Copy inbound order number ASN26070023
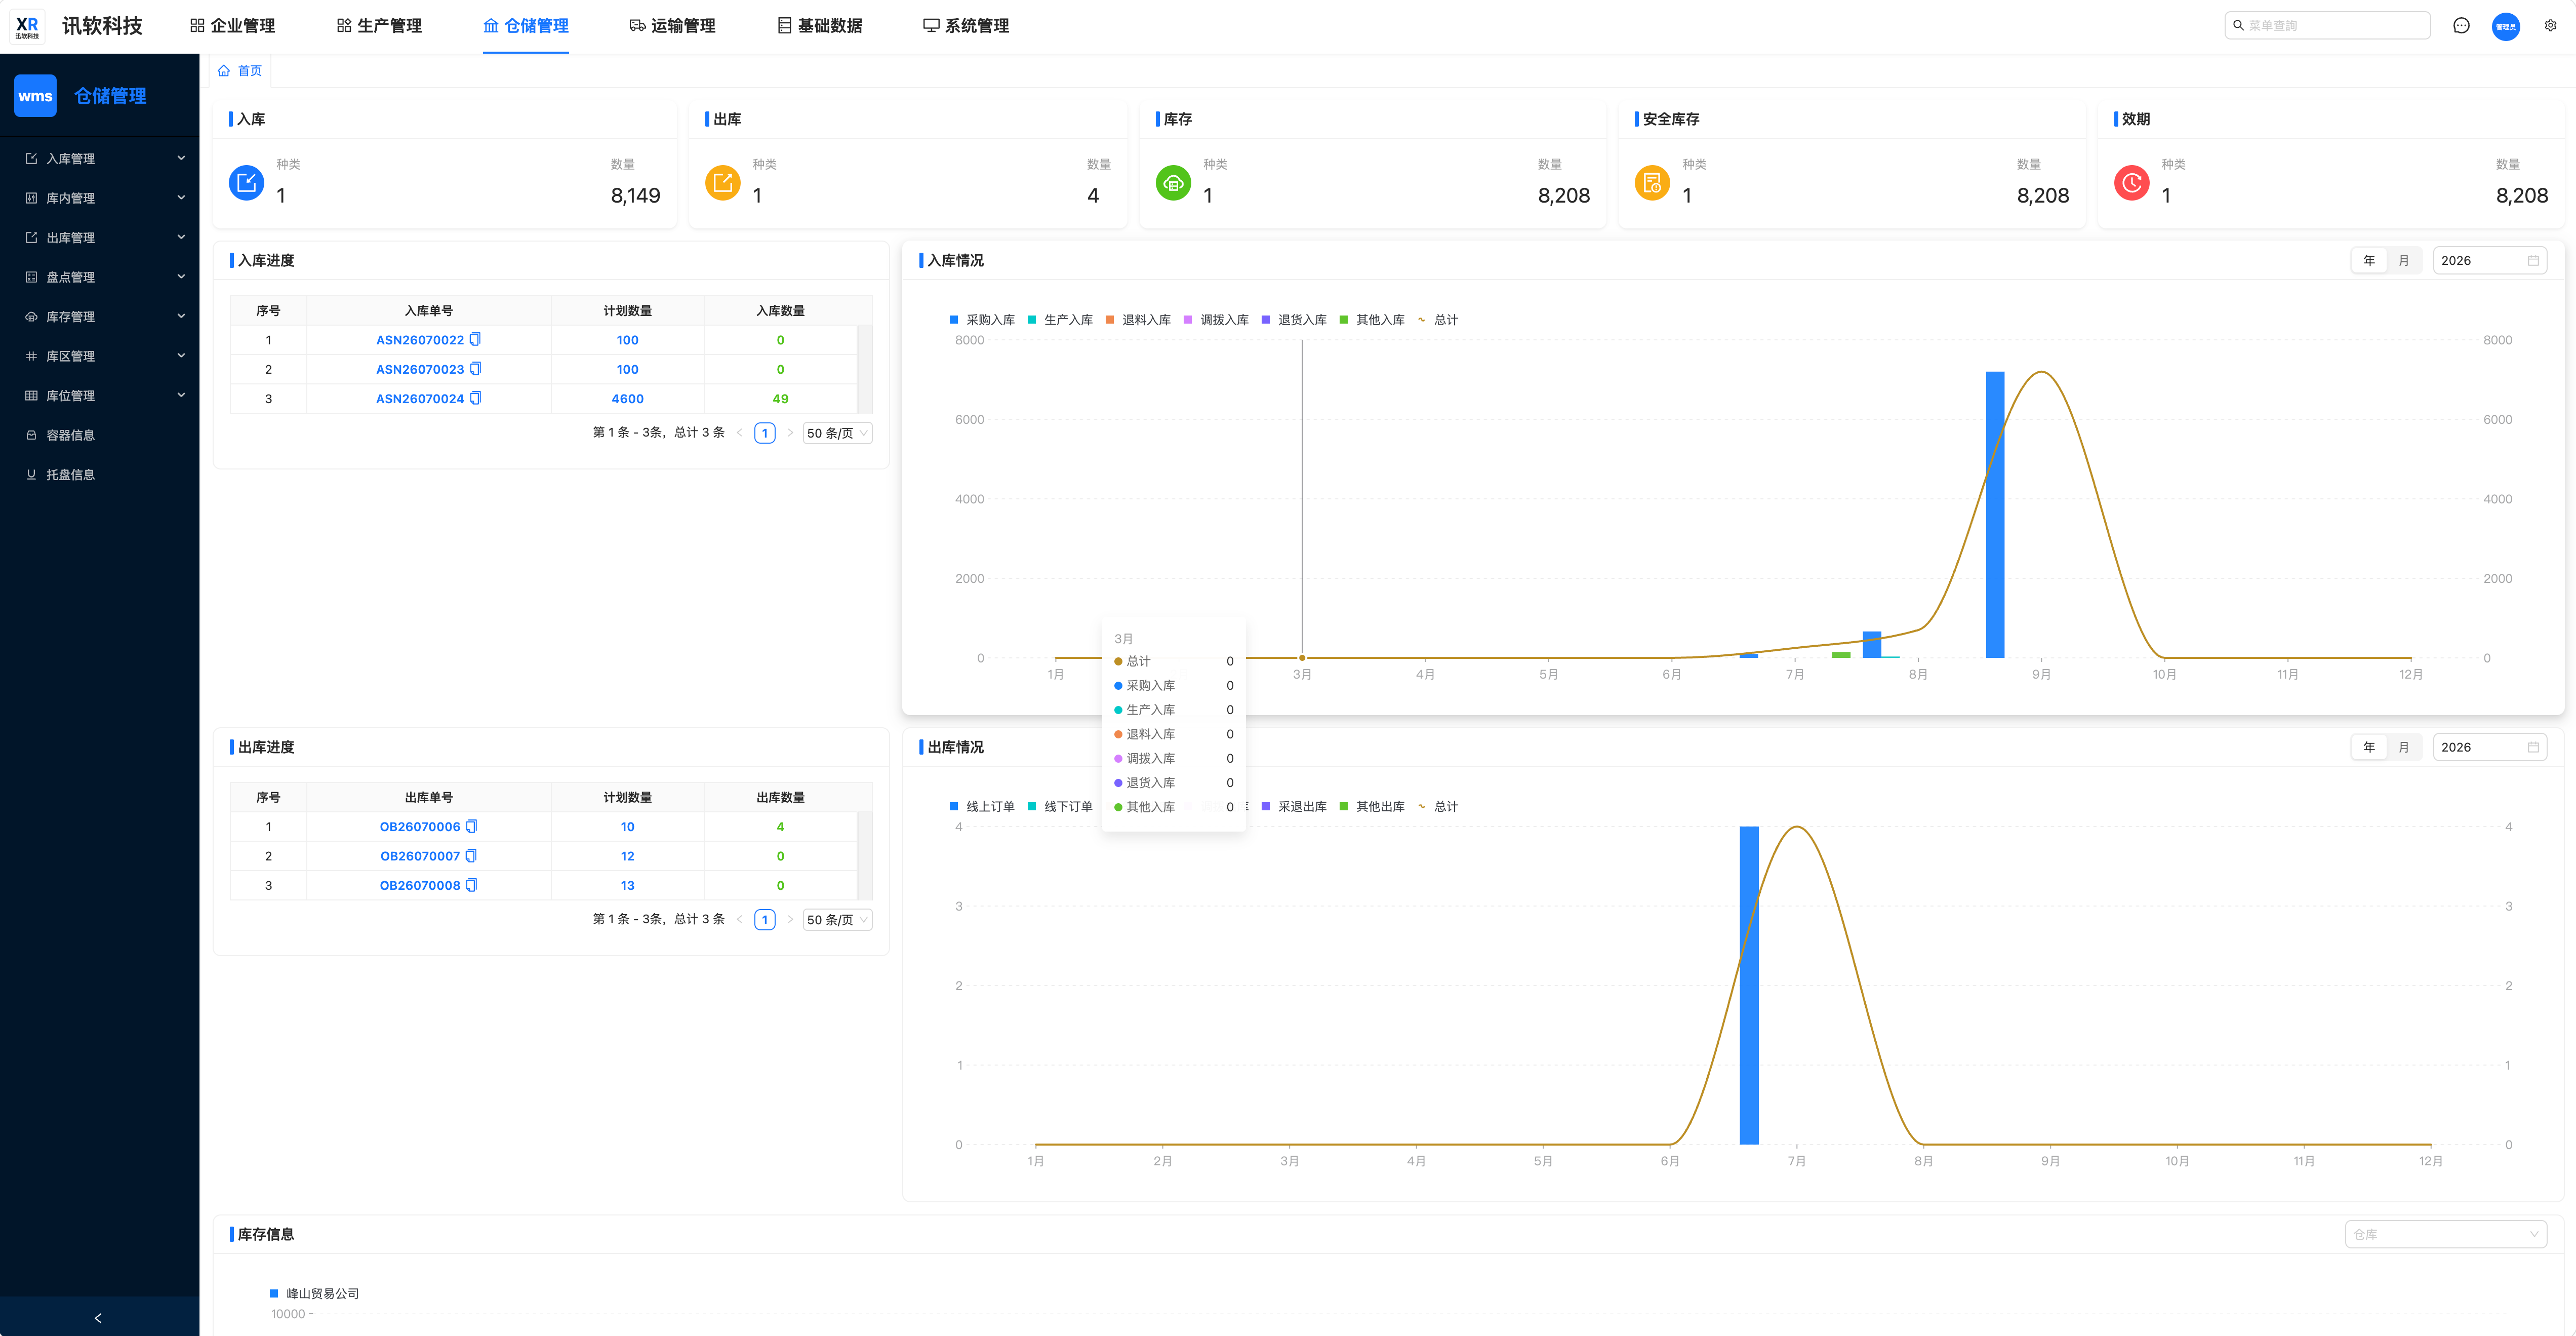The image size is (2576, 1336). [x=476, y=369]
